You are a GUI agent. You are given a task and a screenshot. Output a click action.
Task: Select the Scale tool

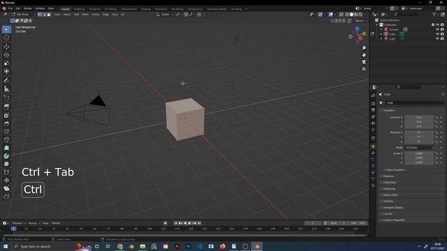pos(6,63)
